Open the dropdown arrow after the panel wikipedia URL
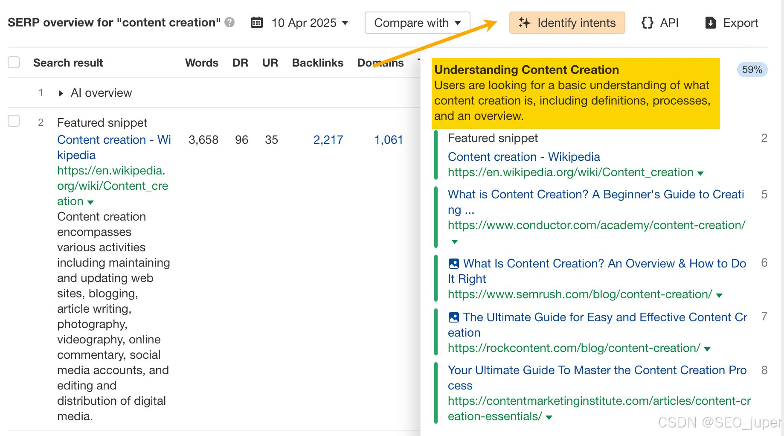The height and width of the screenshot is (436, 784). pyautogui.click(x=700, y=173)
